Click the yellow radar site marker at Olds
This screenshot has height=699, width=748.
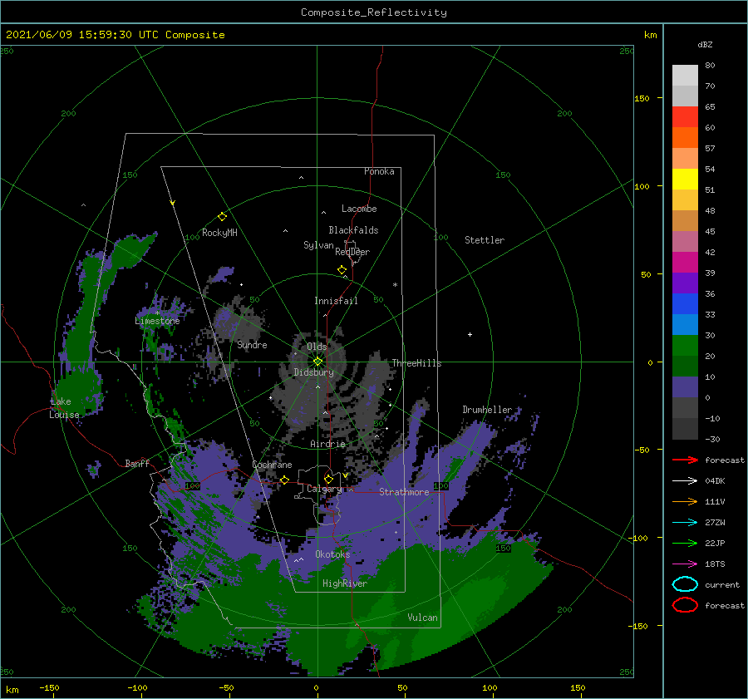[x=317, y=362]
